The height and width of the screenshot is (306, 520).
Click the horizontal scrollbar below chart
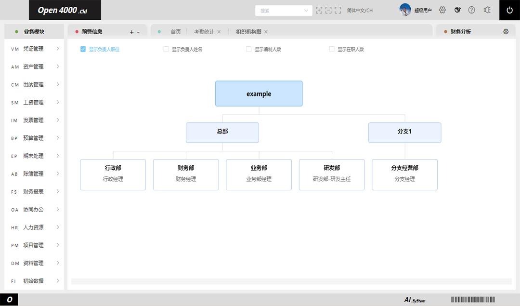291,281
